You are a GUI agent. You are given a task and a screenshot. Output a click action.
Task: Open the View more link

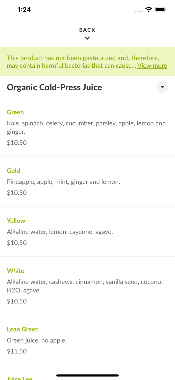point(152,66)
